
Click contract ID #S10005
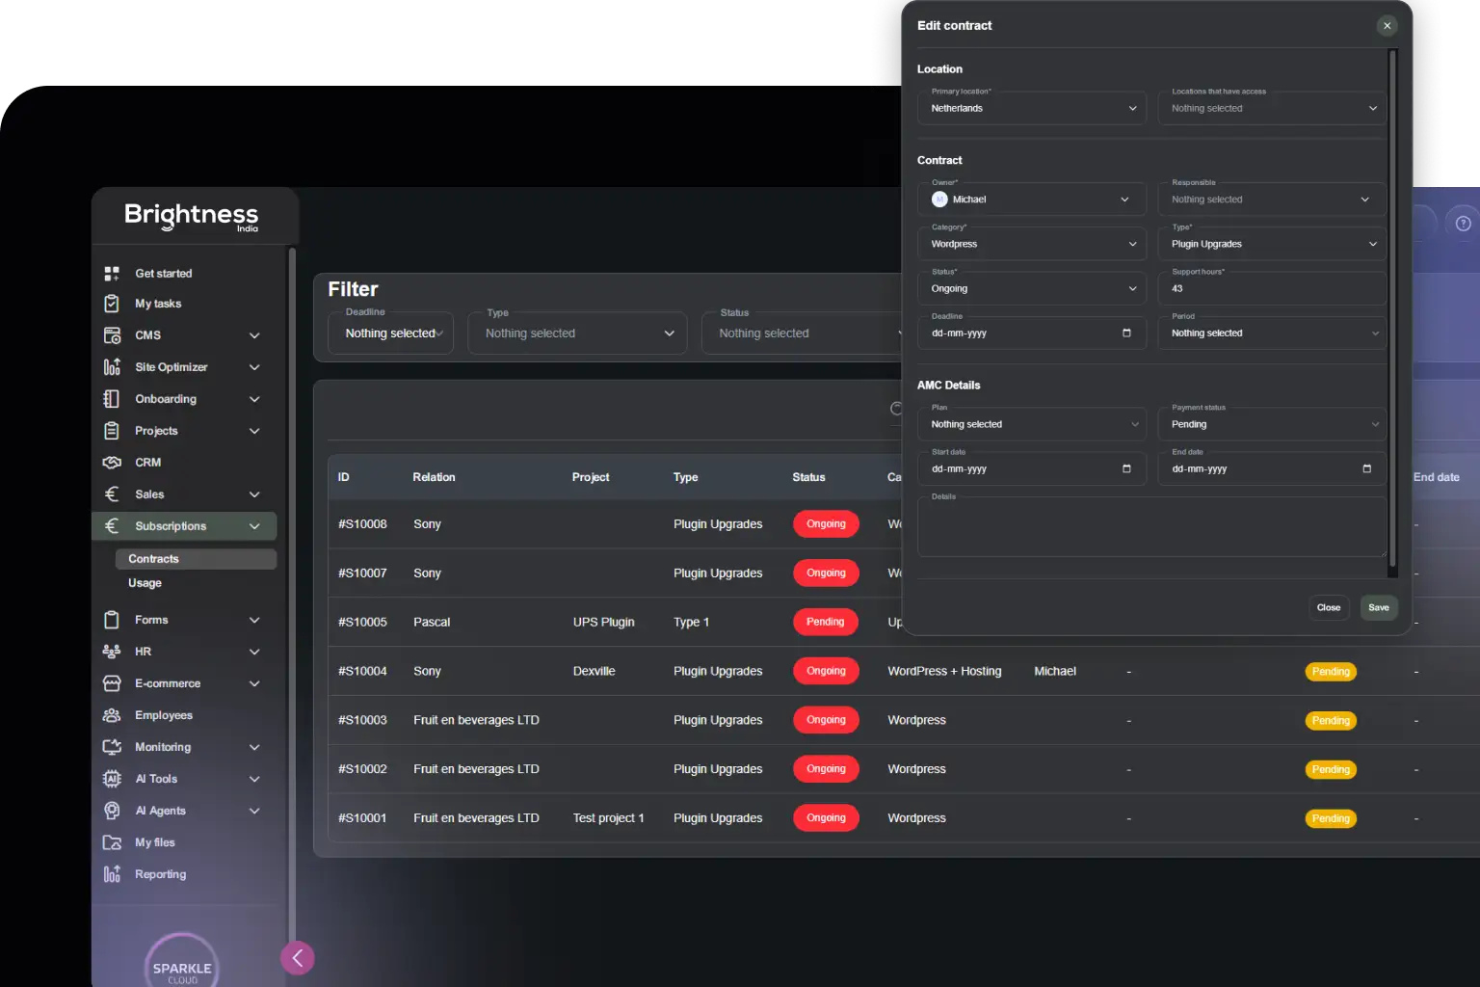coord(362,623)
